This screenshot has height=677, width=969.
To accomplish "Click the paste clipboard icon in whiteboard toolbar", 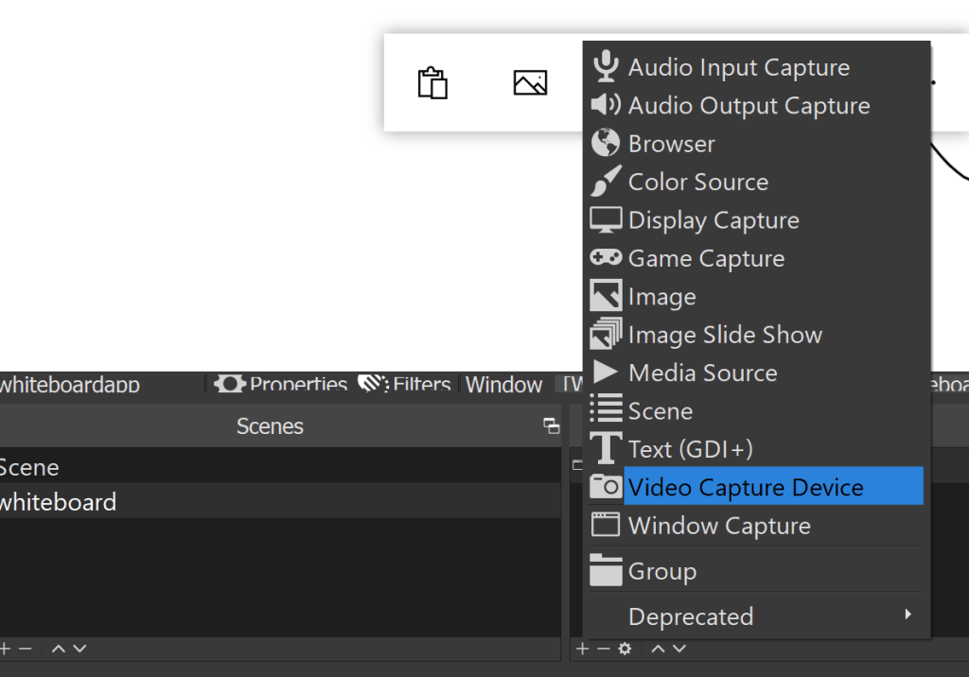I will pos(432,83).
